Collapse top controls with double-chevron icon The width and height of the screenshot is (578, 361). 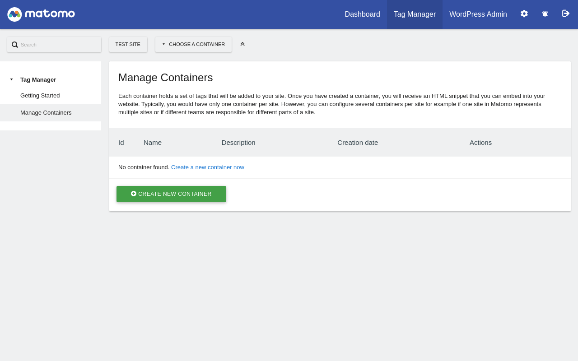pyautogui.click(x=242, y=44)
